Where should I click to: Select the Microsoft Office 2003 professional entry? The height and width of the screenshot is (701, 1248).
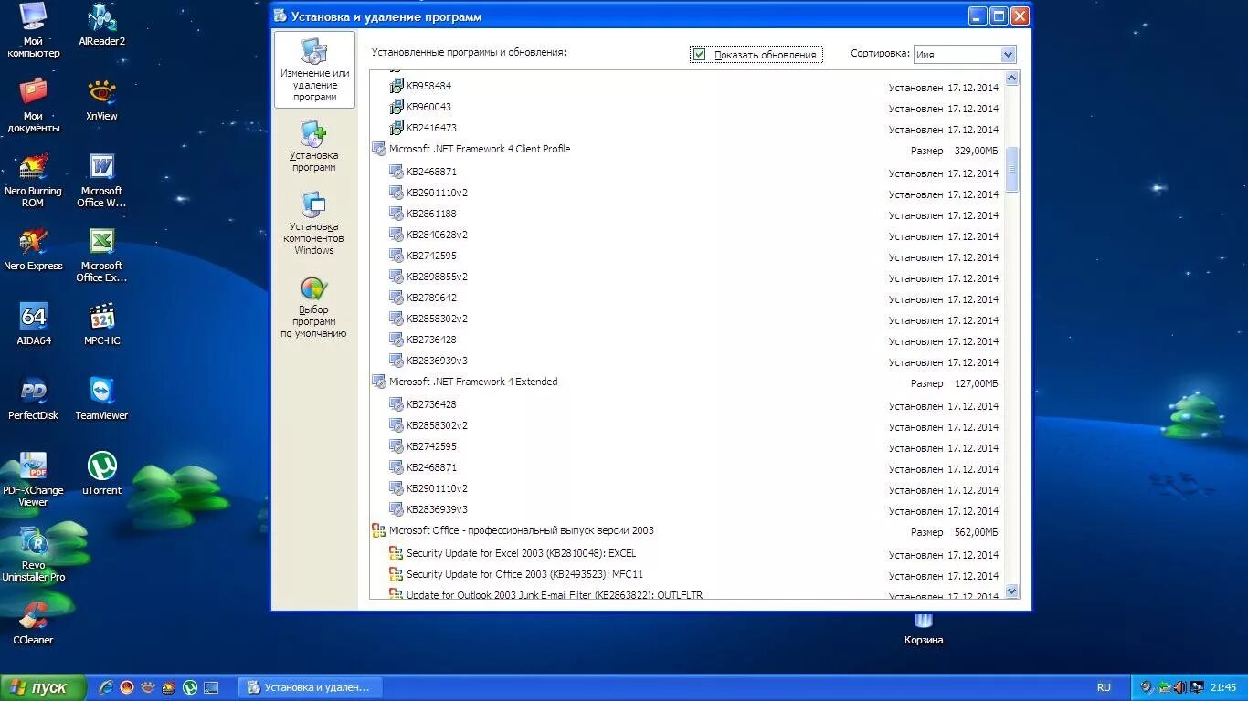click(521, 530)
